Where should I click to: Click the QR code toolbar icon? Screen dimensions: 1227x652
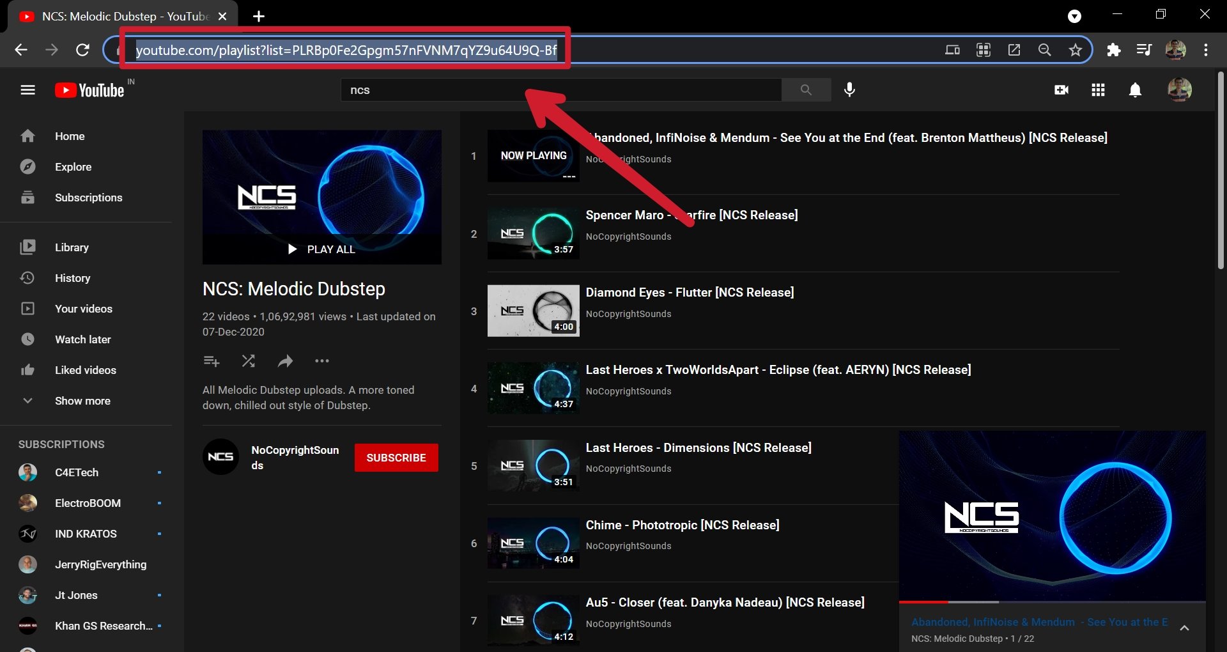pos(984,50)
